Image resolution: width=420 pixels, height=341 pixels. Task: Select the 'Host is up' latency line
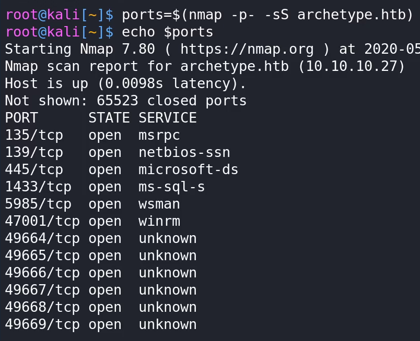pyautogui.click(x=125, y=83)
